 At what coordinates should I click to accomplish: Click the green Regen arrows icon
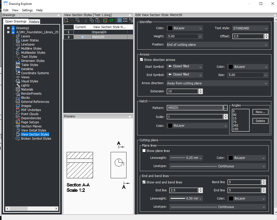pyautogui.click(x=111, y=20)
